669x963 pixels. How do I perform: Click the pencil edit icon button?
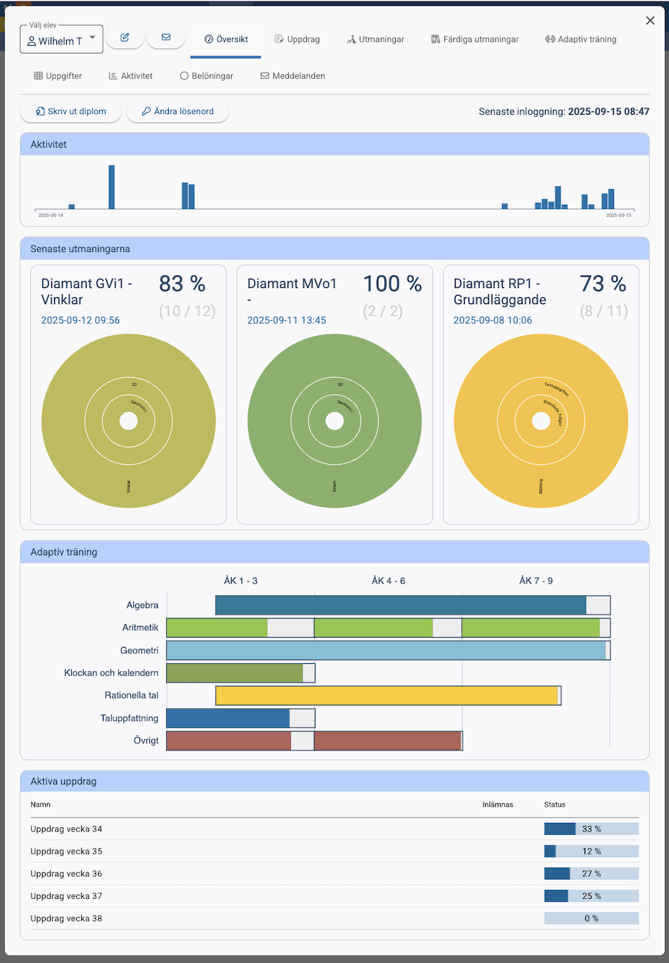(125, 38)
